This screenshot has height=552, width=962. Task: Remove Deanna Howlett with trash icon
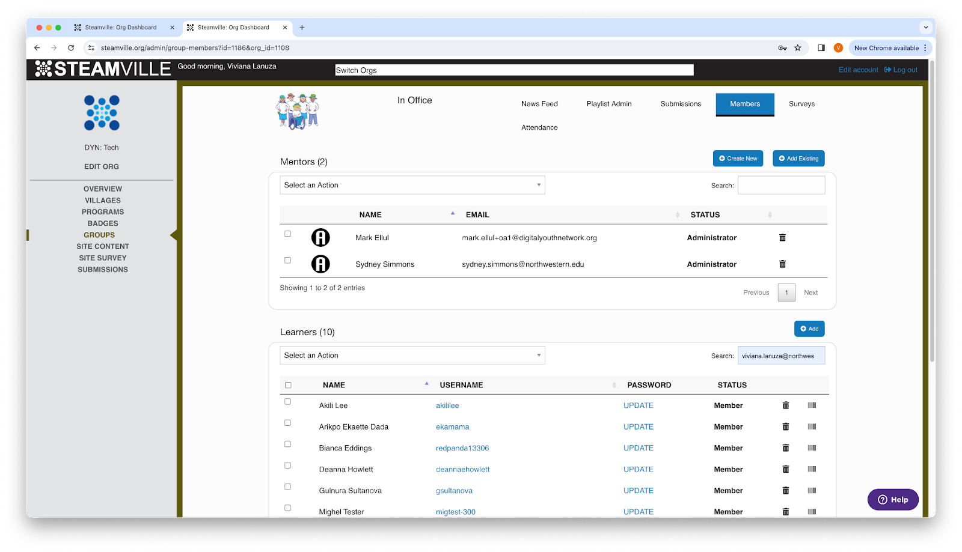pos(785,469)
